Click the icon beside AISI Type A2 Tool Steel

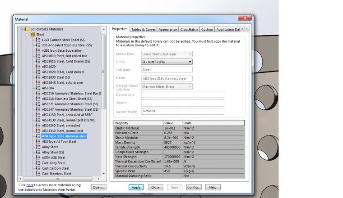38,141
